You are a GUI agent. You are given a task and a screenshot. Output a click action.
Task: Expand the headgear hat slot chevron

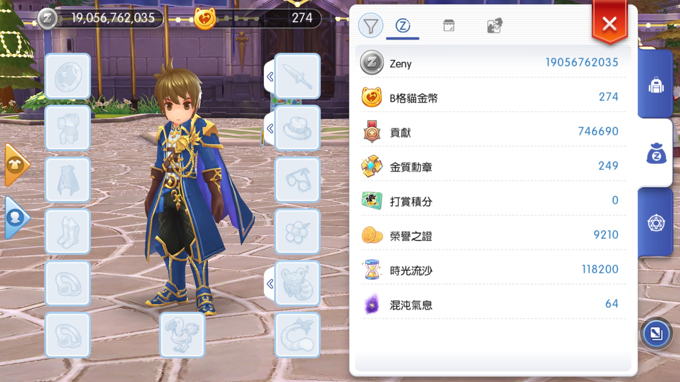click(270, 128)
